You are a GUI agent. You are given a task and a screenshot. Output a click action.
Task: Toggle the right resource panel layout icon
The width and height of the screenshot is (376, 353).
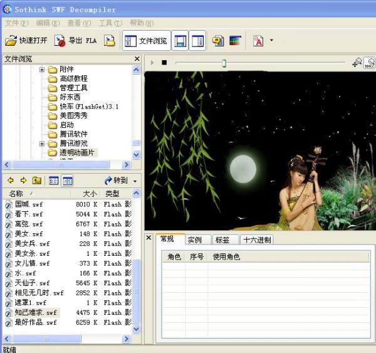(x=197, y=41)
